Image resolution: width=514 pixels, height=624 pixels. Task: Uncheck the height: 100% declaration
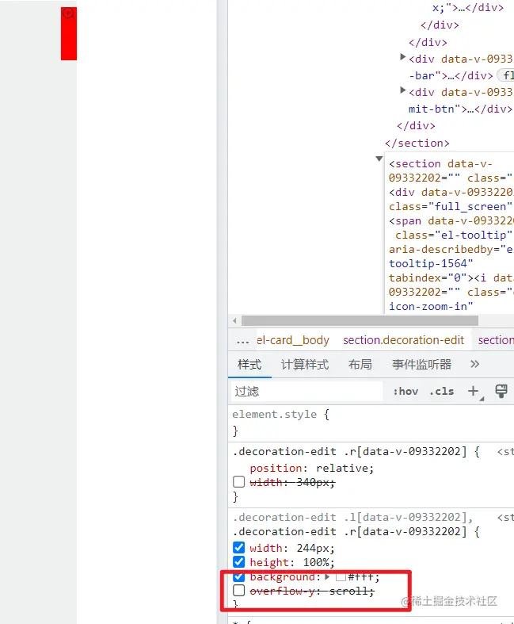[x=239, y=562]
